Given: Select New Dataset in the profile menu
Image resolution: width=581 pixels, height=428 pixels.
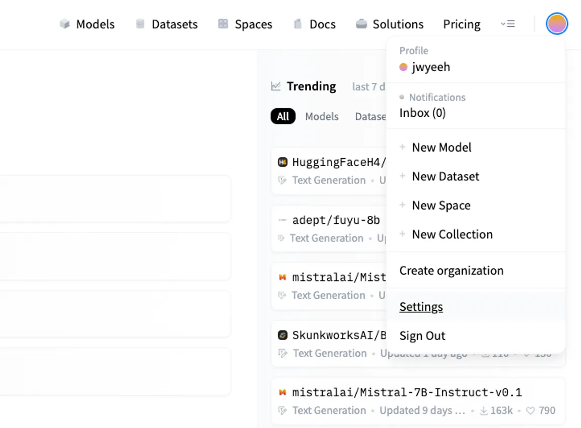Looking at the screenshot, I should 445,176.
